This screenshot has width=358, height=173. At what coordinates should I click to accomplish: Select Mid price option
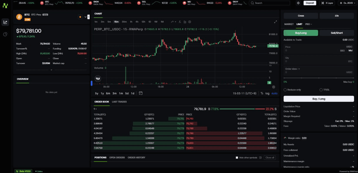click(350, 51)
